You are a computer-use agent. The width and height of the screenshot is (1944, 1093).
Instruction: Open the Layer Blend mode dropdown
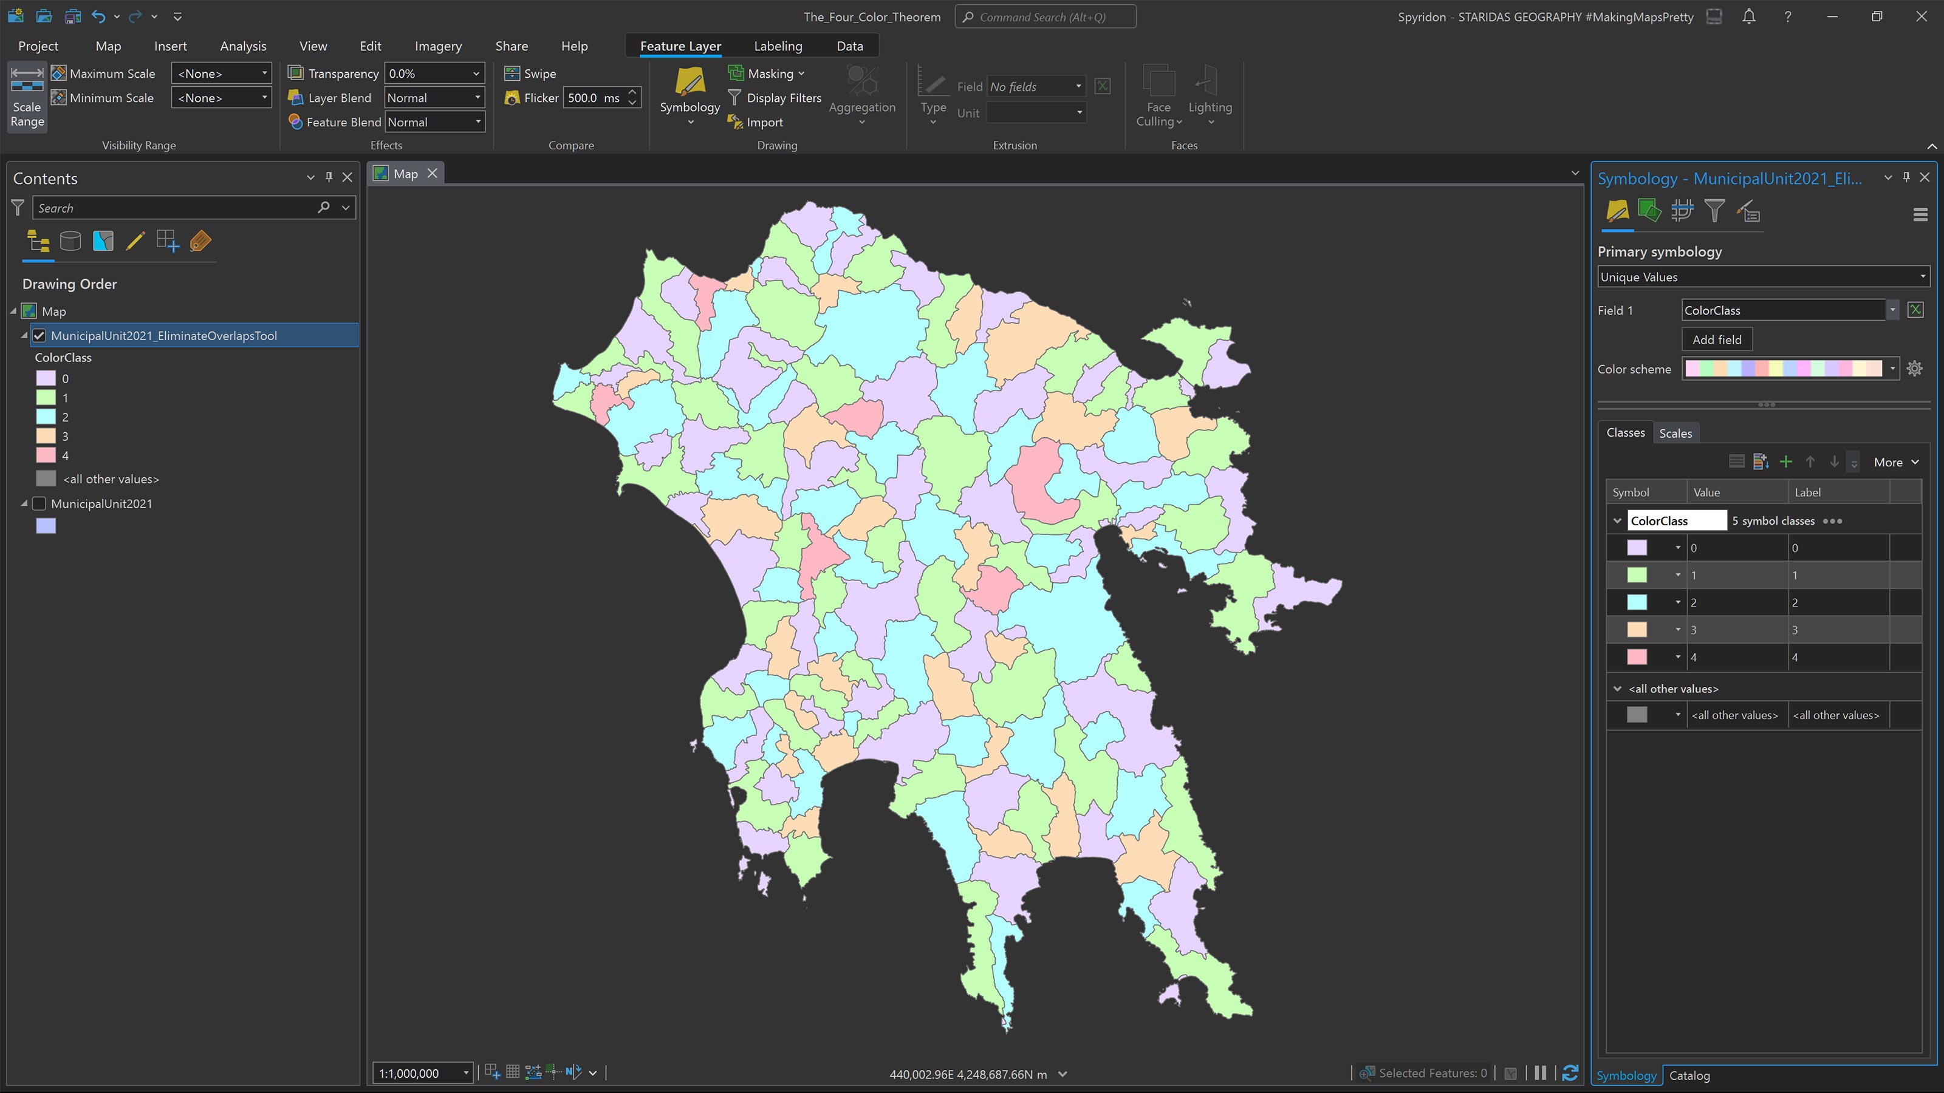pyautogui.click(x=477, y=97)
